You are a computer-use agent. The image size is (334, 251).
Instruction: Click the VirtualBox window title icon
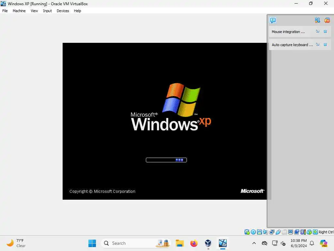point(3,4)
